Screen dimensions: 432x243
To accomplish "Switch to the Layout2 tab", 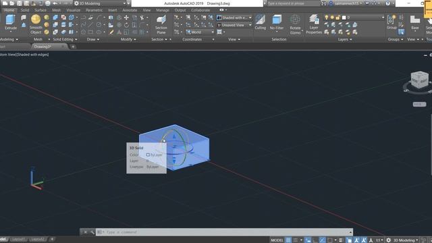I will click(x=38, y=240).
